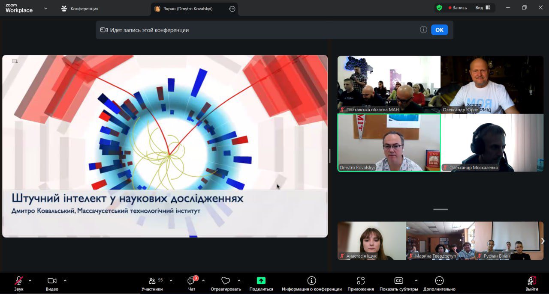549x294 pixels.
Task: Click info icon in recording notification
Action: coord(423,30)
